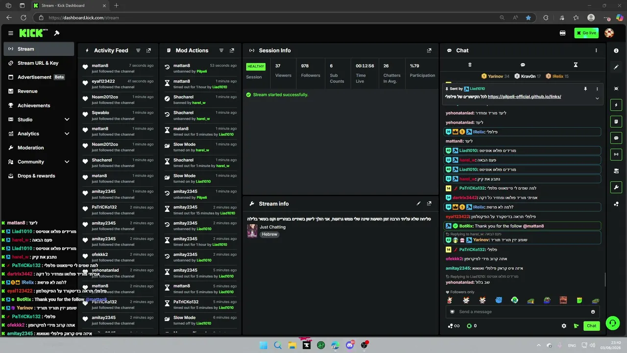This screenshot has width=627, height=353.
Task: Click the Krav0n leaderboard entry
Action: click(528, 76)
